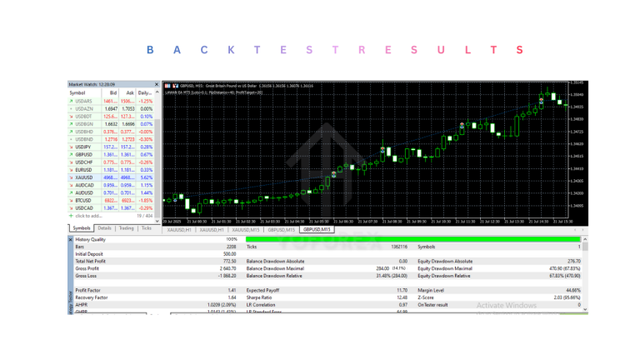The image size is (640, 360).
Task: Close the Market Watch panel
Action: 157,85
